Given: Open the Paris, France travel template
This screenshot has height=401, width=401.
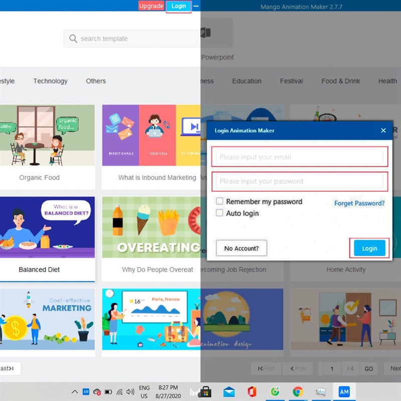Looking at the screenshot, I should (x=151, y=319).
